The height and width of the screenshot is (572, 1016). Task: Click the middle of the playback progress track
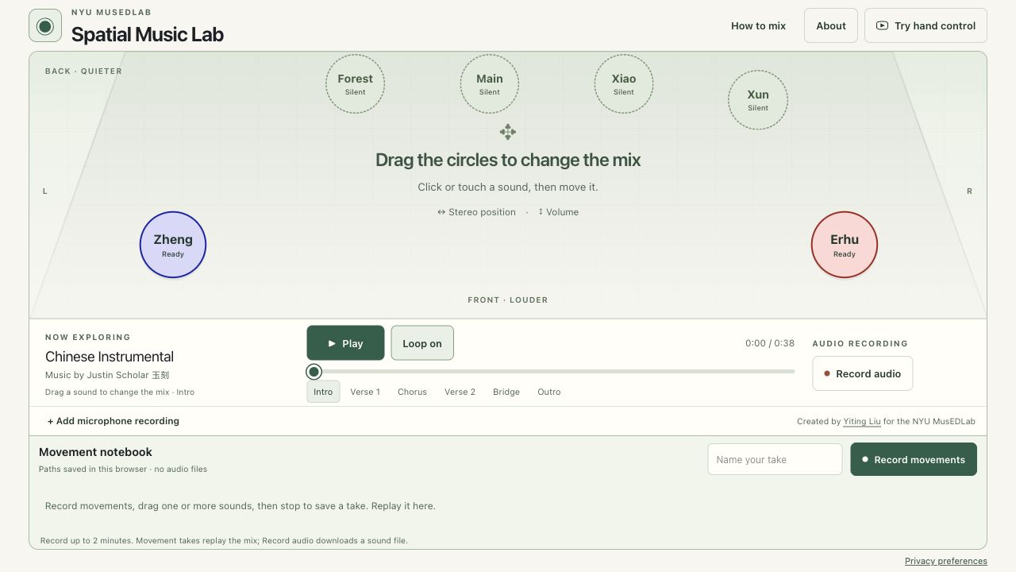(x=551, y=372)
